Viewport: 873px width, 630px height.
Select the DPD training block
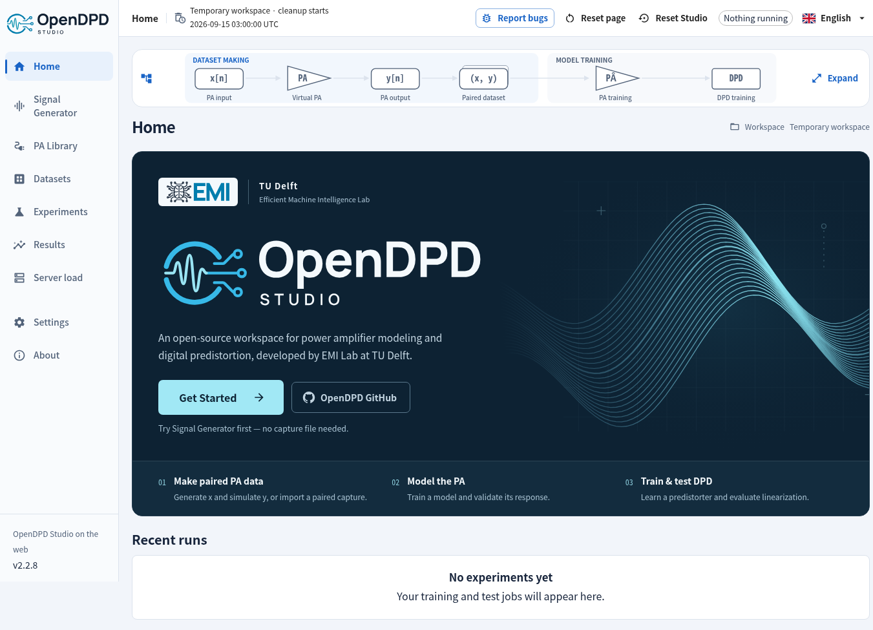point(736,78)
